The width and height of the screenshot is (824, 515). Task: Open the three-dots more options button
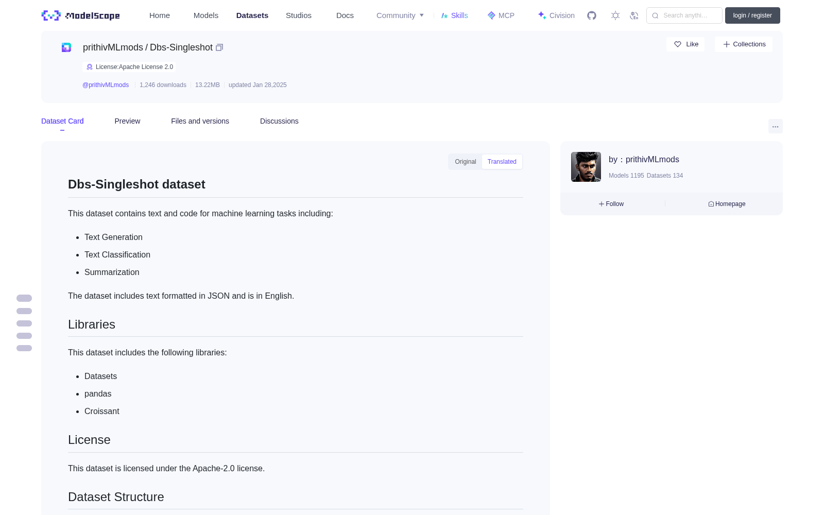point(776,126)
